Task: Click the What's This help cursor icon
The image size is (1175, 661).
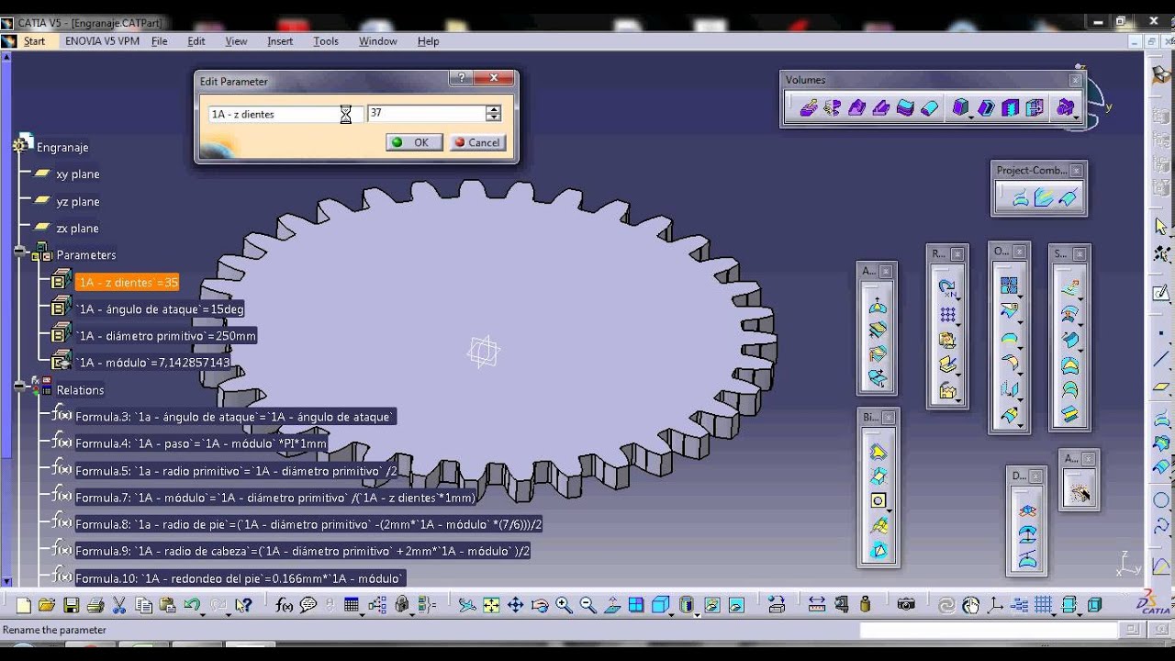Action: tap(243, 605)
